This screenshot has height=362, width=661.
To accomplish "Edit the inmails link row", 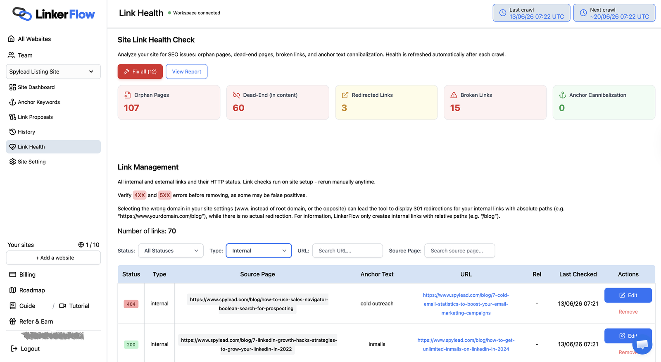I will coord(628,336).
